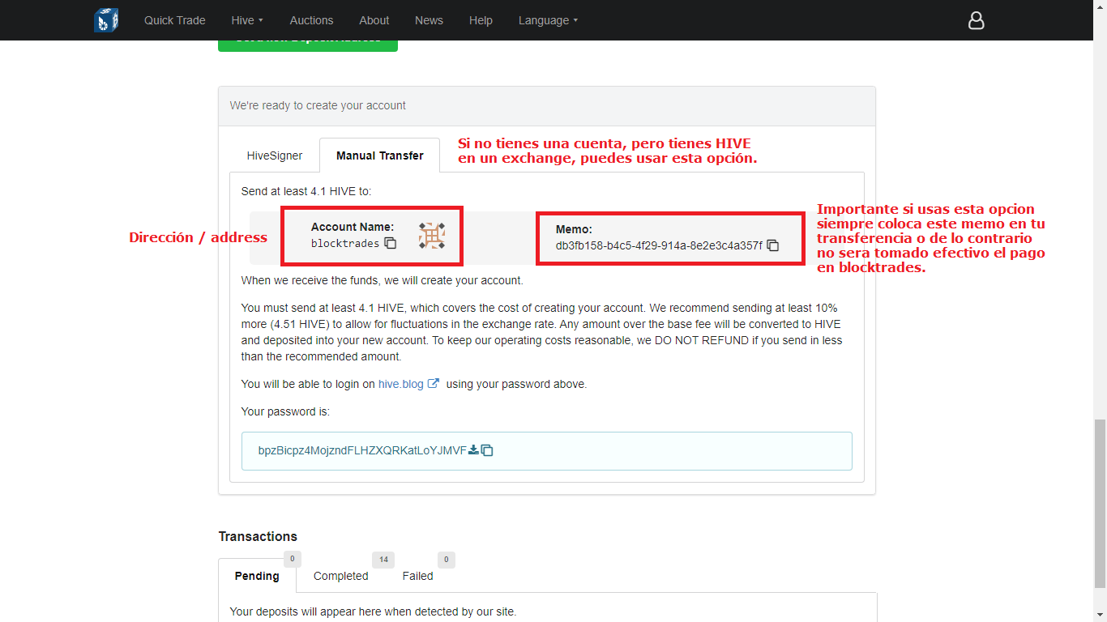The width and height of the screenshot is (1107, 622).
Task: Open the News page
Action: pos(429,20)
